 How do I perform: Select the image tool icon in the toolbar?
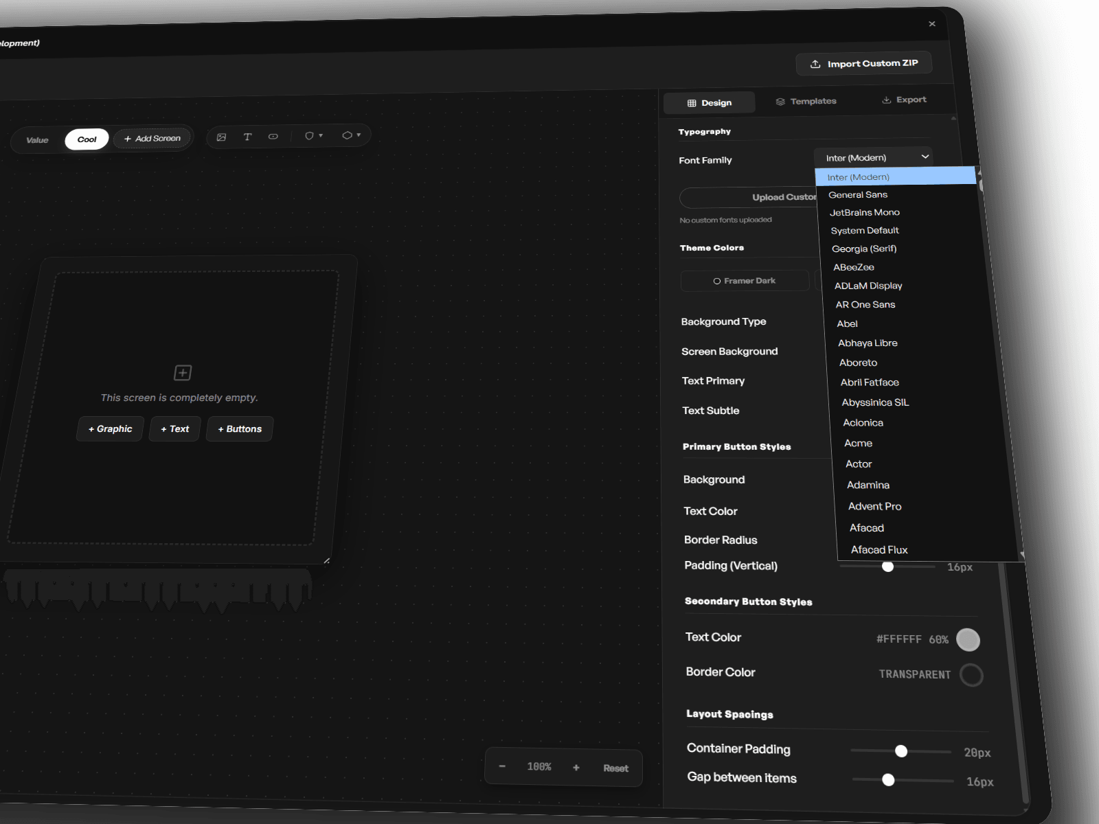click(x=221, y=137)
